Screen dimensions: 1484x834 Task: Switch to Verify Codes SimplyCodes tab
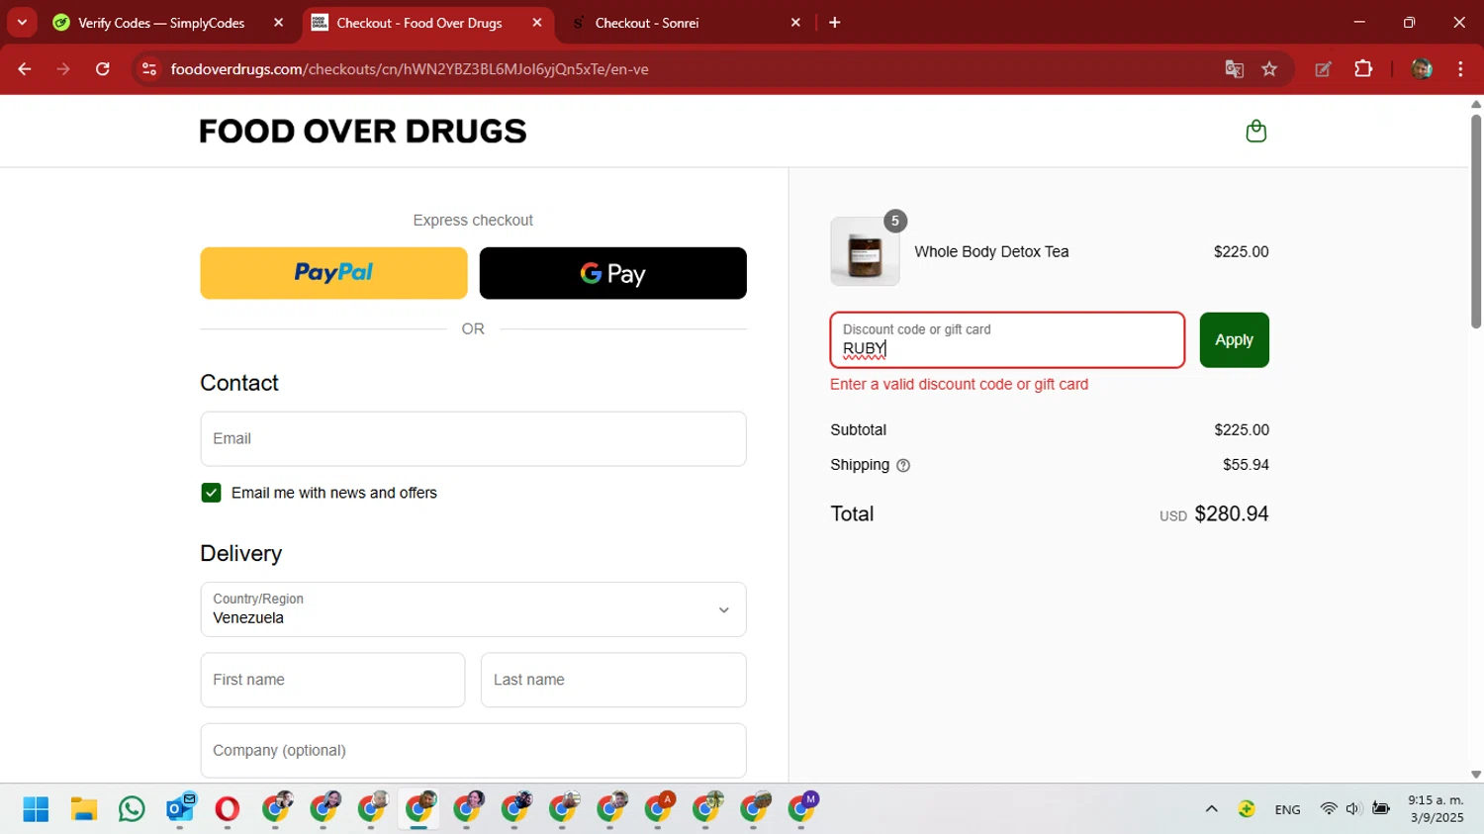161,23
